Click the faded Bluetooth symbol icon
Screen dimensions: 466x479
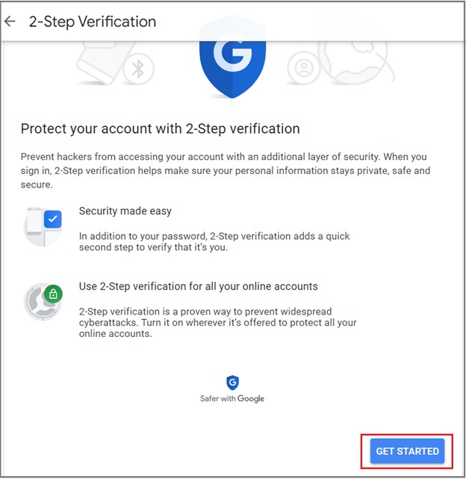coord(138,69)
